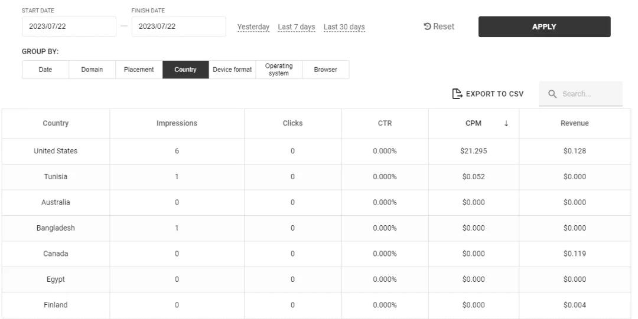
Task: Sort by the Clicks column header
Action: [x=293, y=123]
